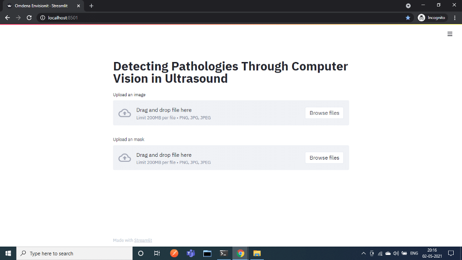Open Postman from the taskbar

click(174, 253)
